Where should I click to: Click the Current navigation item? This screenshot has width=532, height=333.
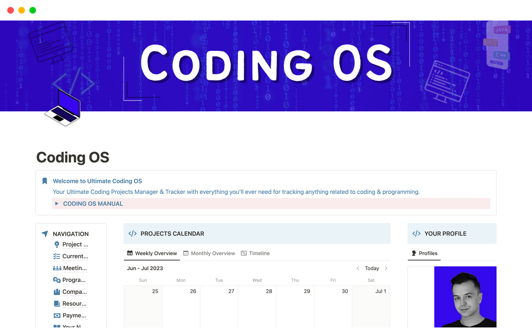pos(75,256)
